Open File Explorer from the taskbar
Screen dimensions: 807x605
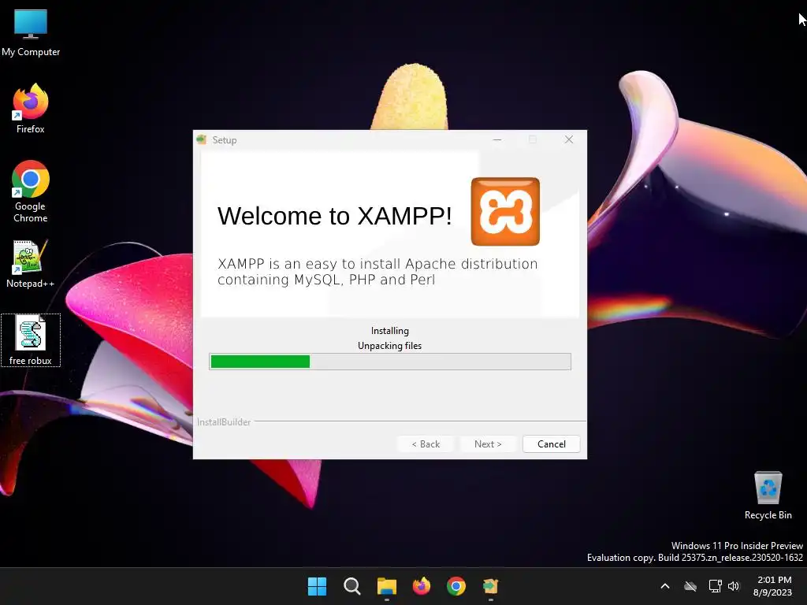(x=386, y=586)
